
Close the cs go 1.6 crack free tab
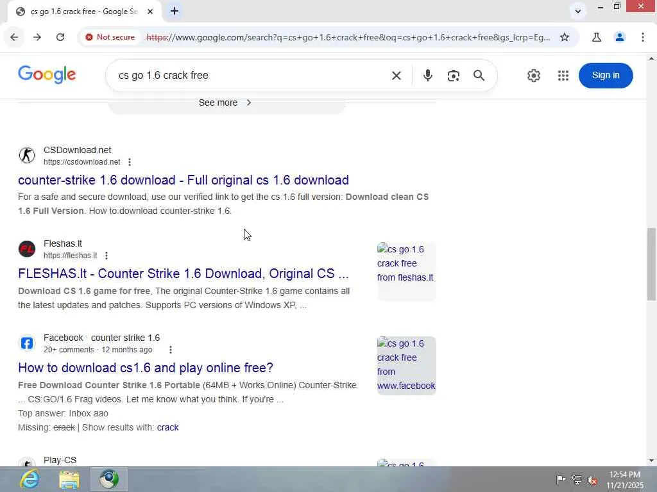point(150,12)
